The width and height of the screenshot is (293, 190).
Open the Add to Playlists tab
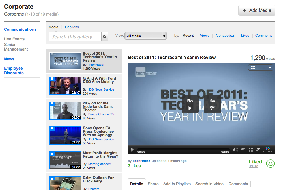pyautogui.click(x=177, y=184)
